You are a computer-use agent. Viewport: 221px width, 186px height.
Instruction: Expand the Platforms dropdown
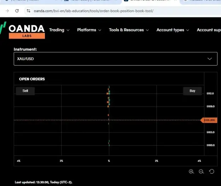click(89, 30)
